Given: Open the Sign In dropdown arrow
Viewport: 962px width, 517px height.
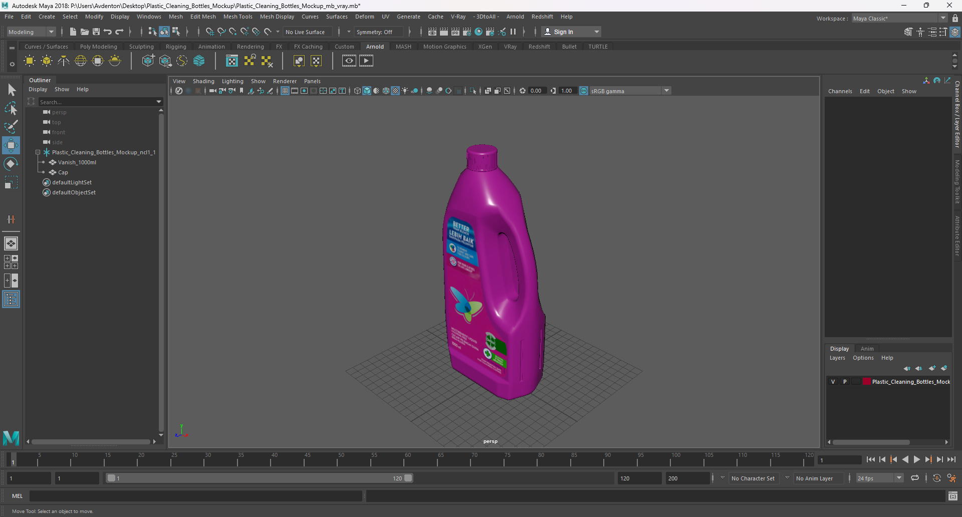Looking at the screenshot, I should tap(597, 32).
